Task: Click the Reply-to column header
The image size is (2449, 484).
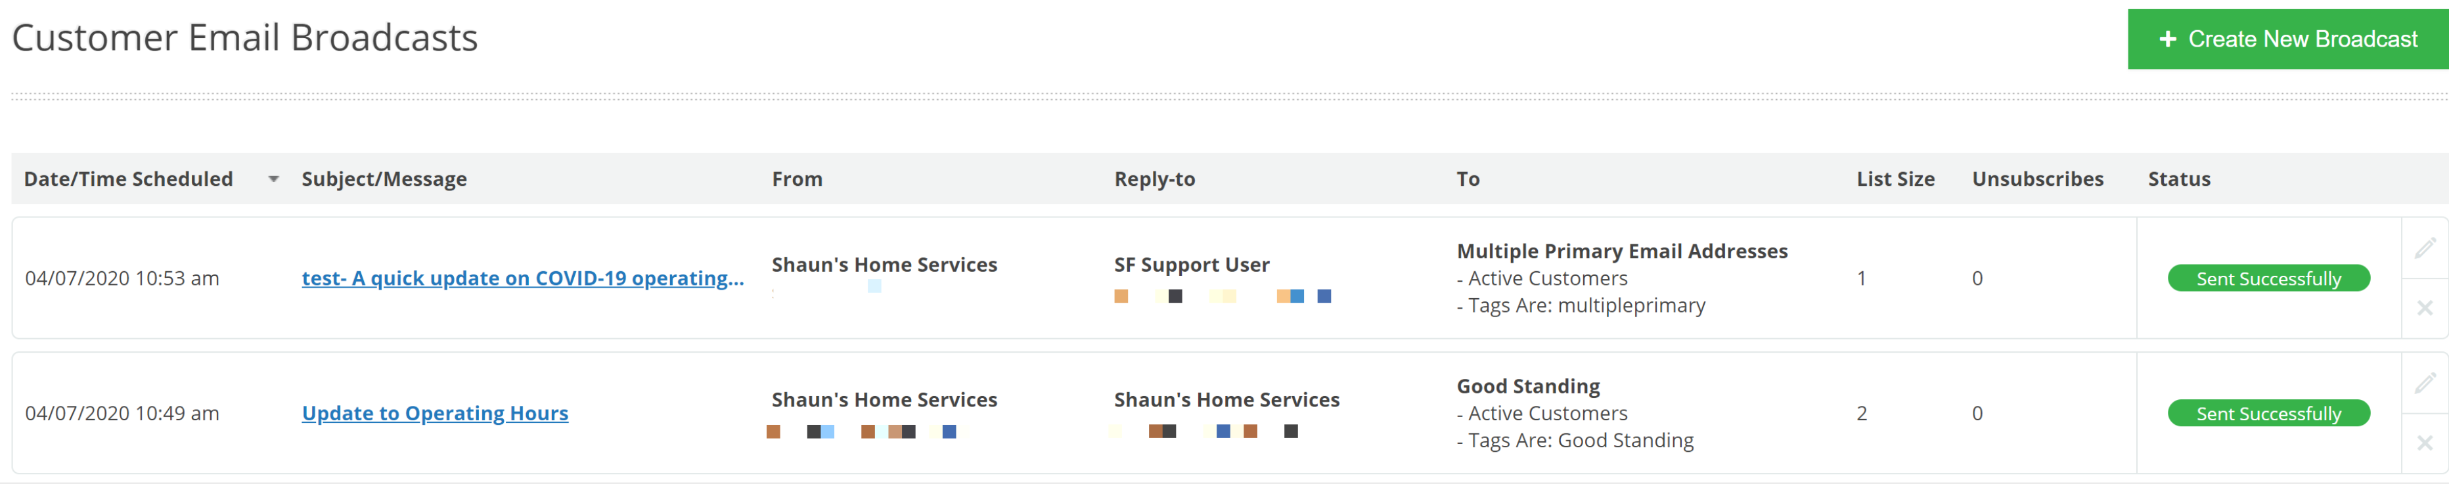Action: tap(1154, 179)
